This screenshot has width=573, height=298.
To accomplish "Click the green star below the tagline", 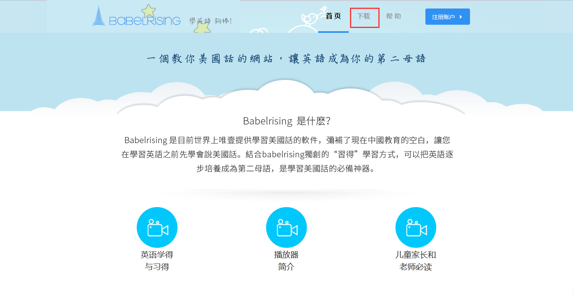I will 202,28.
